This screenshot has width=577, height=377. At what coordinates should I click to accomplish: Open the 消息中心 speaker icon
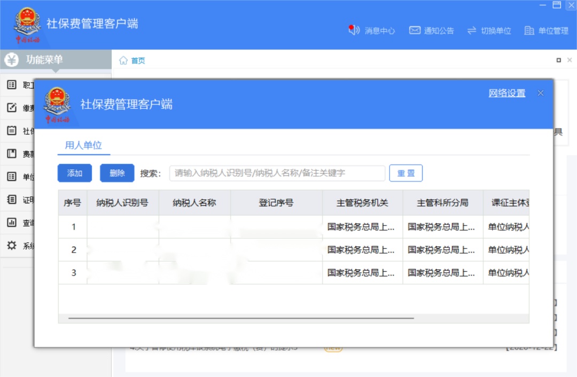(x=354, y=30)
